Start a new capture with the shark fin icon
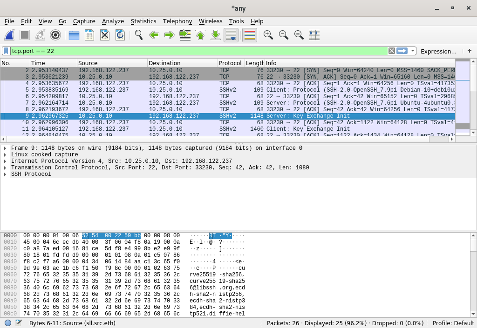Image resolution: width=477 pixels, height=328 pixels. coord(9,35)
